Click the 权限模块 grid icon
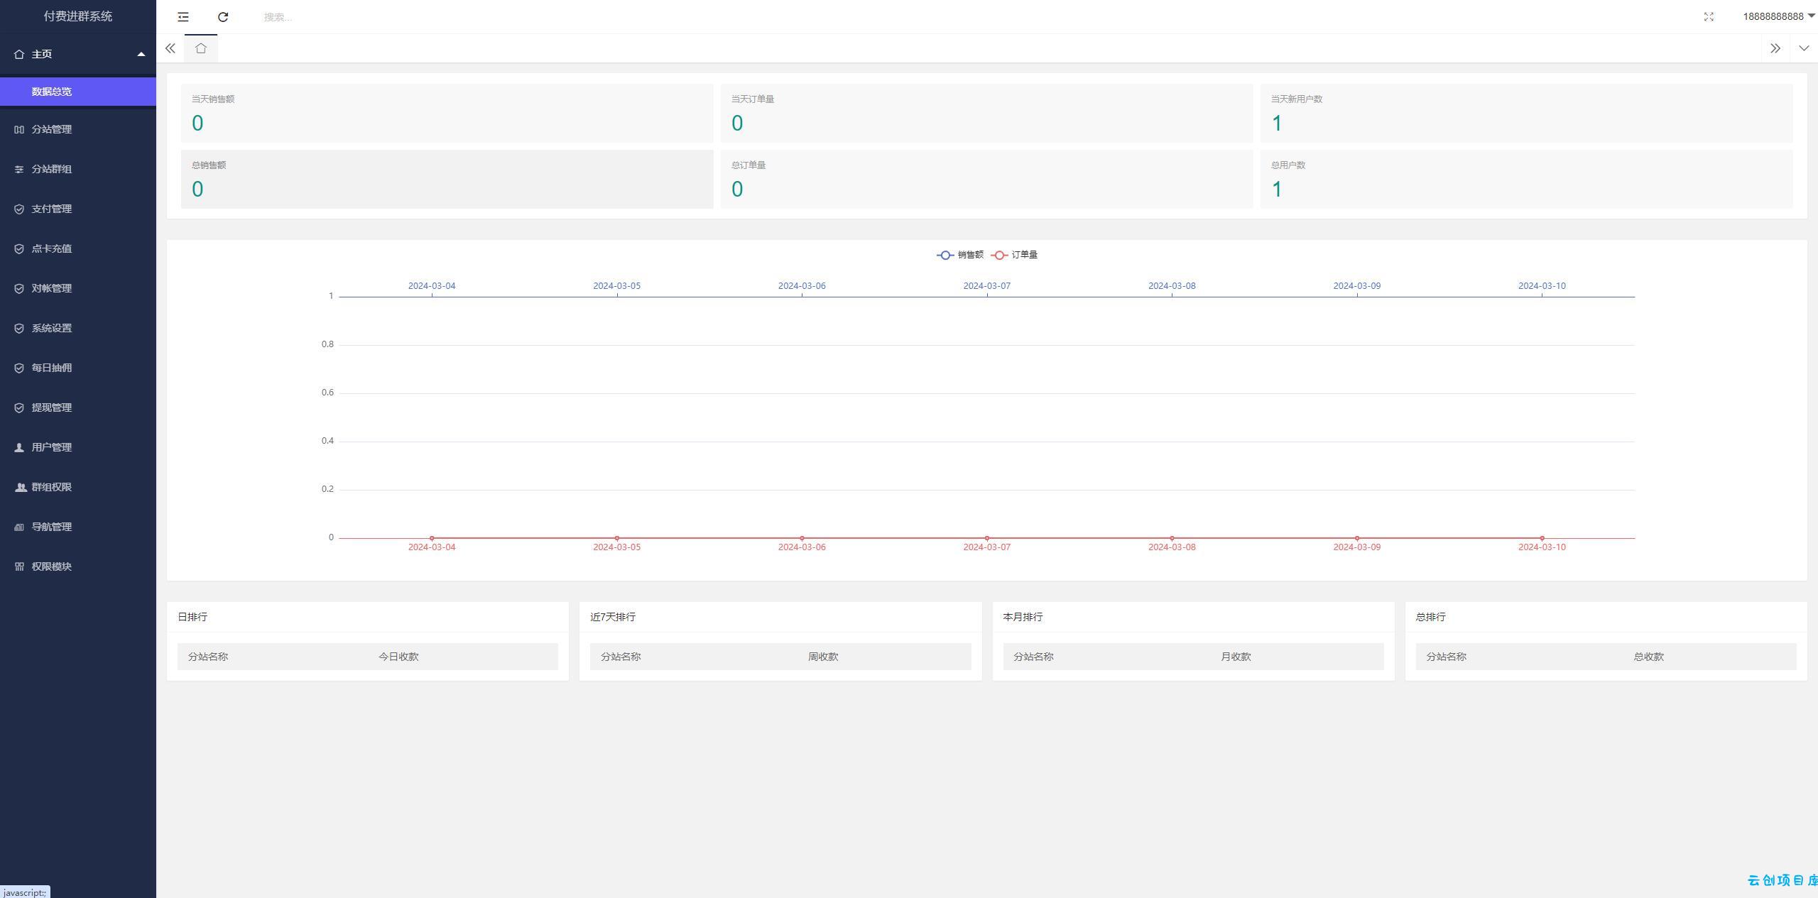 click(19, 566)
